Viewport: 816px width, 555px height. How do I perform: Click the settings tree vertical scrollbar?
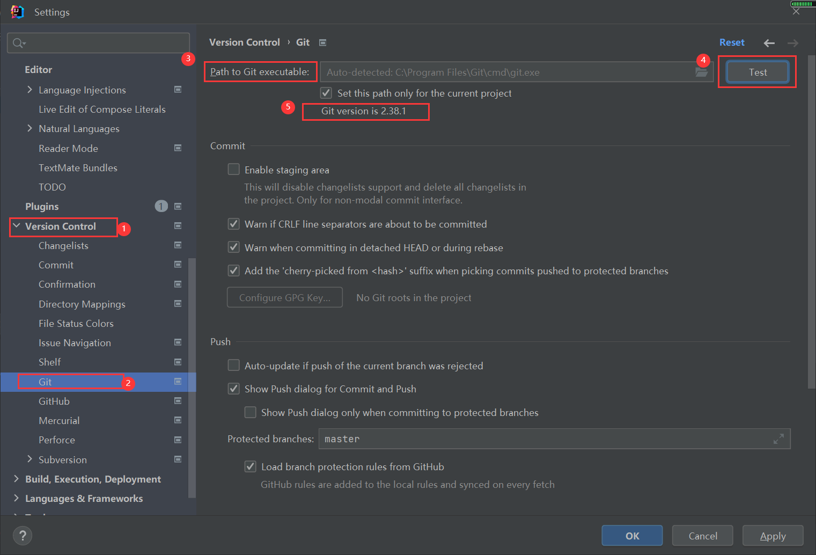pos(192,377)
